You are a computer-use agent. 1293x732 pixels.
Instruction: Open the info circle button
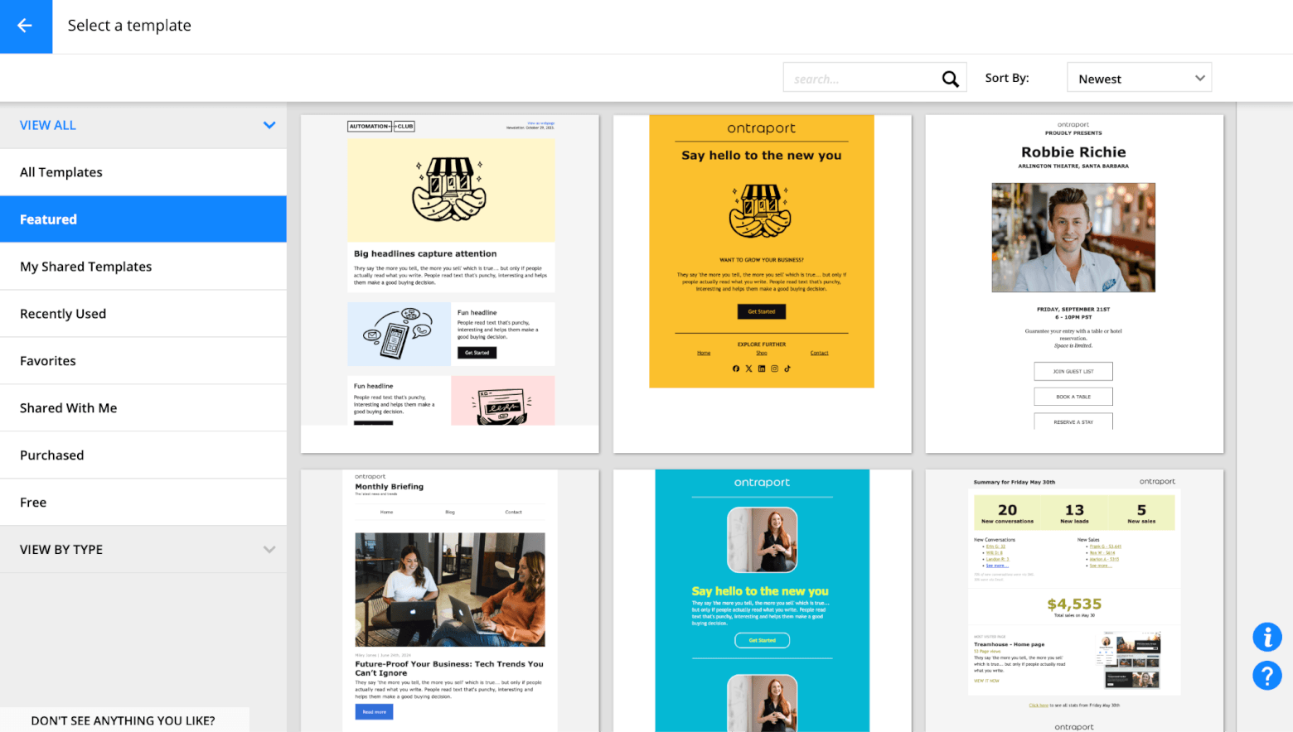(x=1266, y=637)
